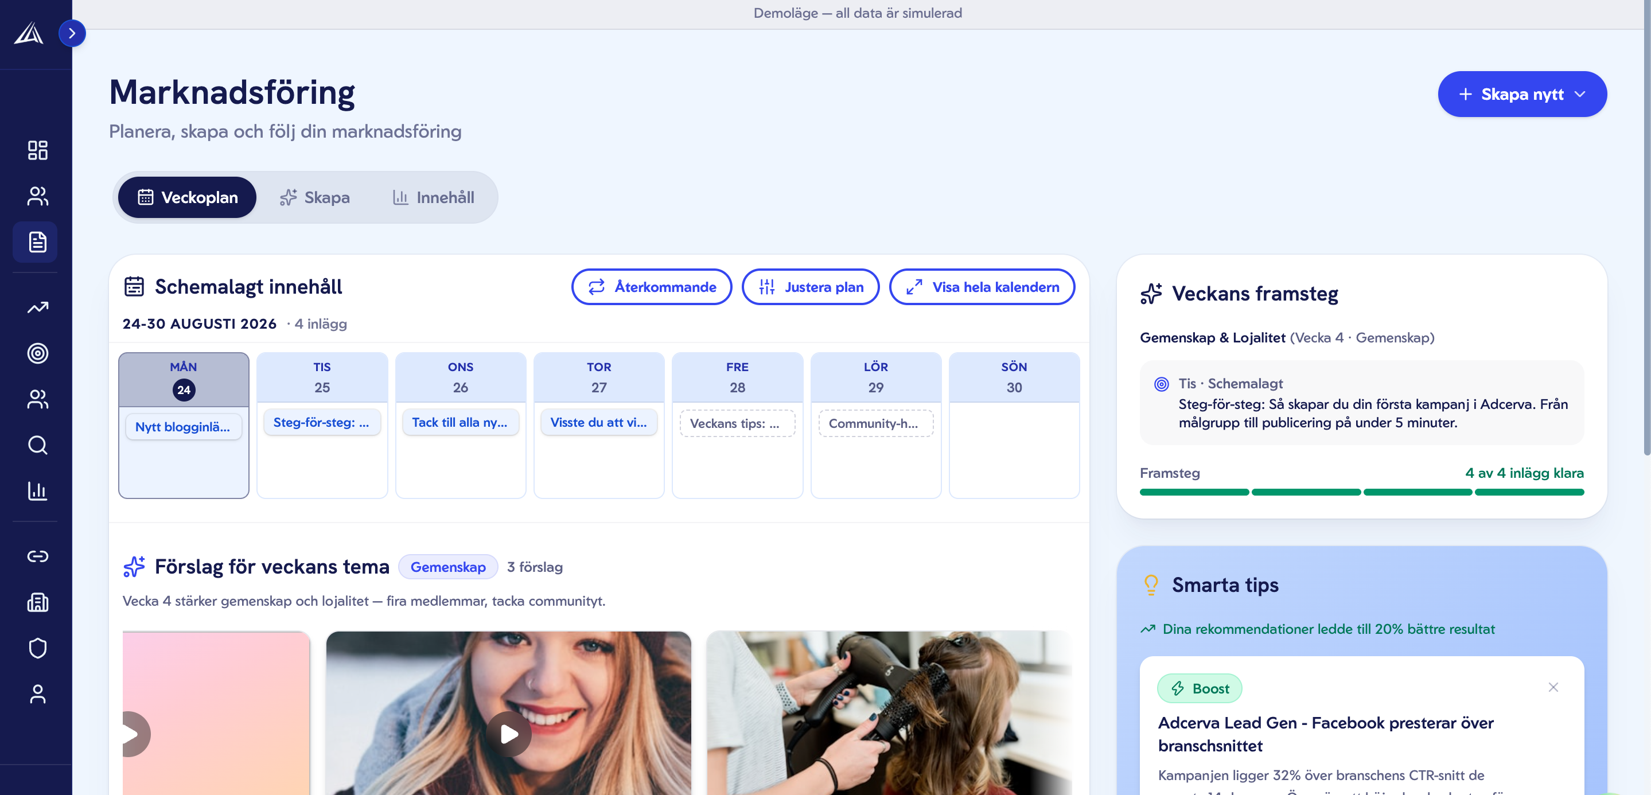
Task: Select the FRE 28 day header
Action: coord(738,378)
